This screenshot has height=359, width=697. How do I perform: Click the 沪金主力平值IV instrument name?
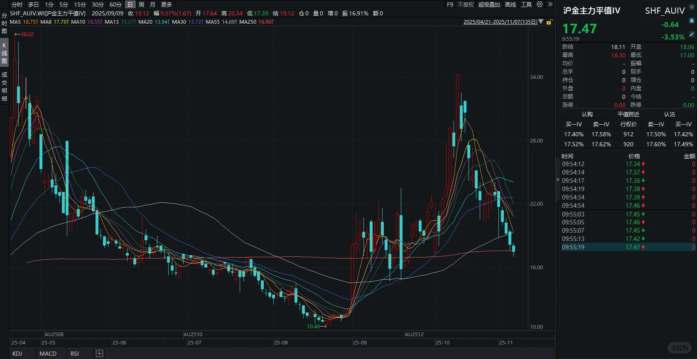pyautogui.click(x=591, y=10)
